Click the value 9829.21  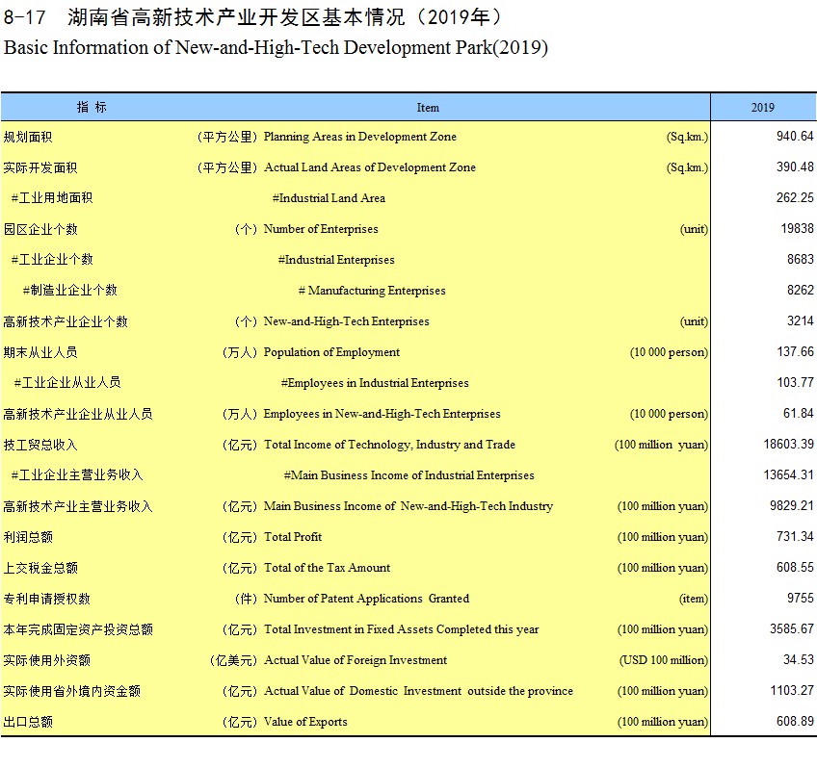click(792, 506)
